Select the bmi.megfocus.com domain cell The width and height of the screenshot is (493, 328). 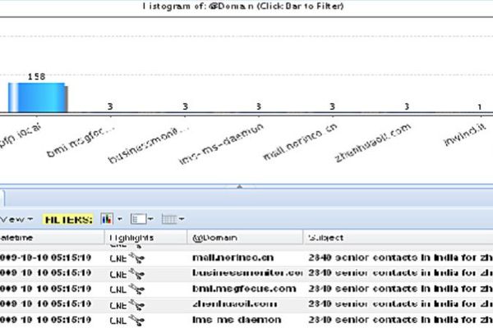pos(244,289)
